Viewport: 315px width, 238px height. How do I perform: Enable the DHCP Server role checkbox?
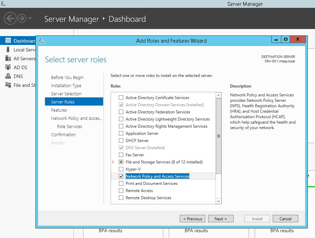click(121, 141)
